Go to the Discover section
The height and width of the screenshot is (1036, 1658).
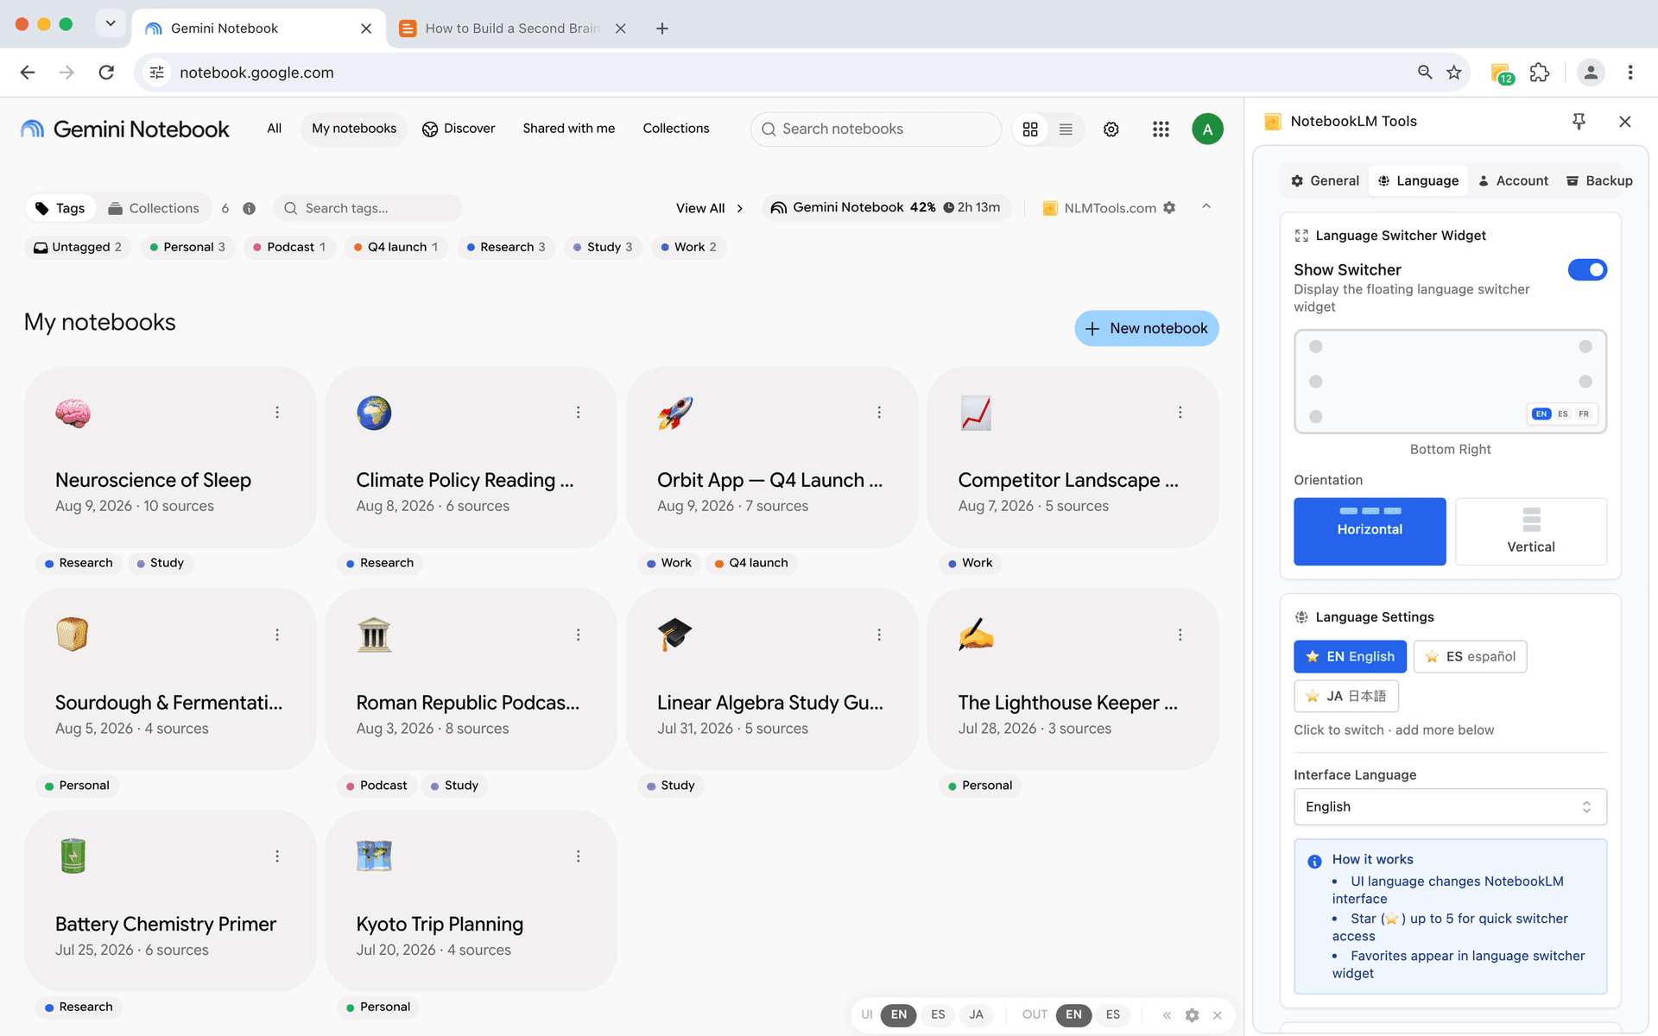(x=459, y=129)
